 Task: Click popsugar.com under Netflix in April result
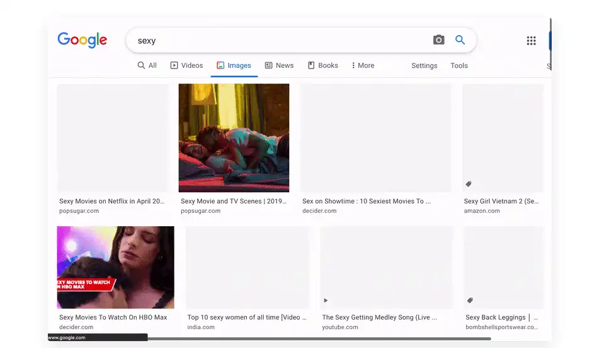coord(79,211)
